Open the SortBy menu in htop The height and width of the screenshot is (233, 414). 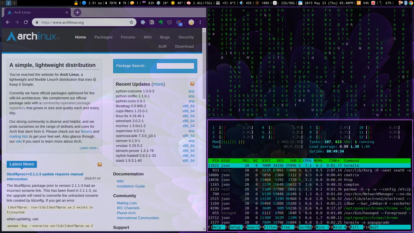point(304,227)
